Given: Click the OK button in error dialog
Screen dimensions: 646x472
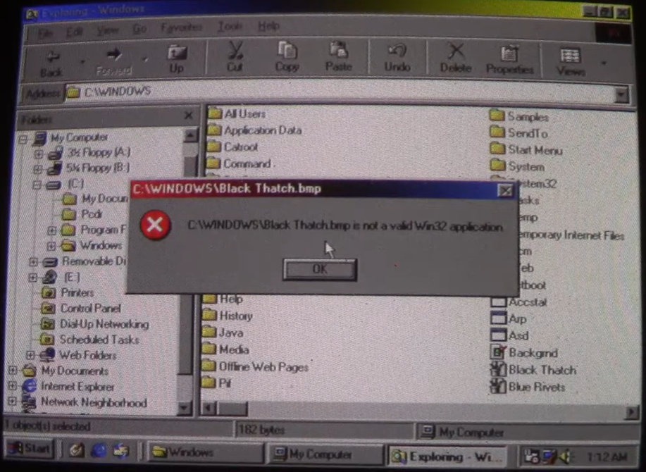Looking at the screenshot, I should pyautogui.click(x=320, y=270).
